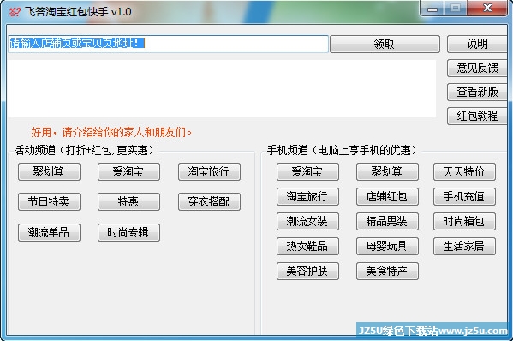
Task: Click the 手机频道（电脑上享手机的优惠）group label
Action: (342, 150)
